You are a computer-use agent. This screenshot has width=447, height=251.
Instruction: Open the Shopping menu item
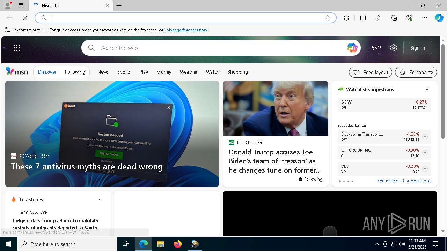pyautogui.click(x=238, y=72)
